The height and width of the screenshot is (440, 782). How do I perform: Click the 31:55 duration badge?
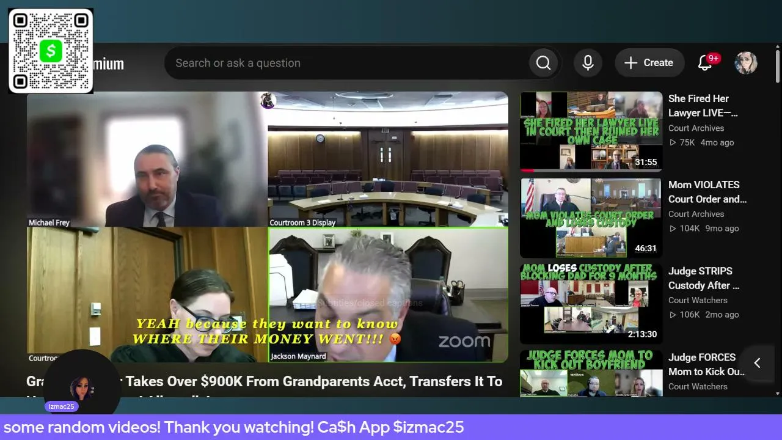646,162
